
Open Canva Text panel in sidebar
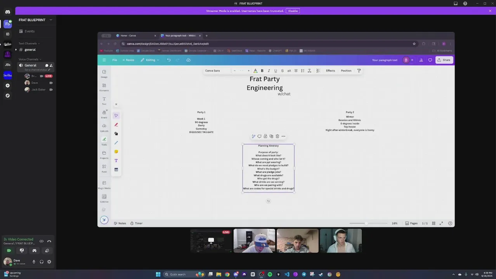click(104, 101)
